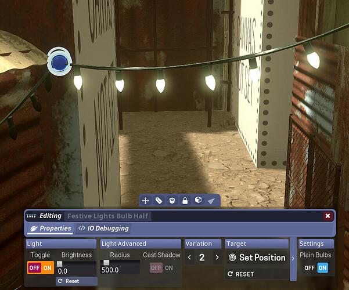Click the padlock lock icon
Screen dimensions: 349x290
coord(185,201)
